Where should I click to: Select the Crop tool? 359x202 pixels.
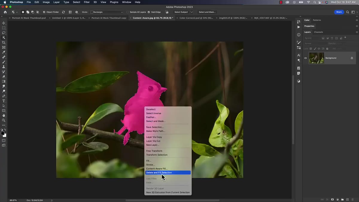(4, 42)
